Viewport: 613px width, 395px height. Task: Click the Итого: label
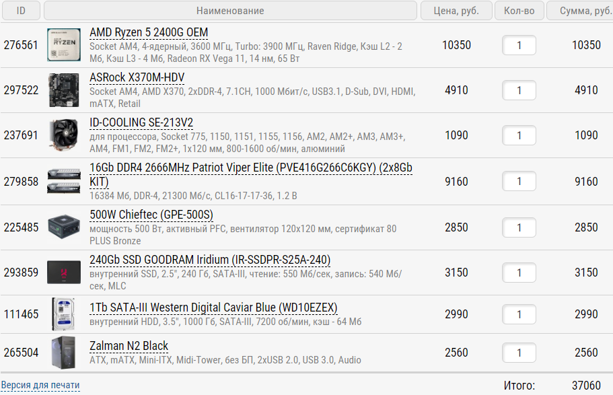pos(519,386)
